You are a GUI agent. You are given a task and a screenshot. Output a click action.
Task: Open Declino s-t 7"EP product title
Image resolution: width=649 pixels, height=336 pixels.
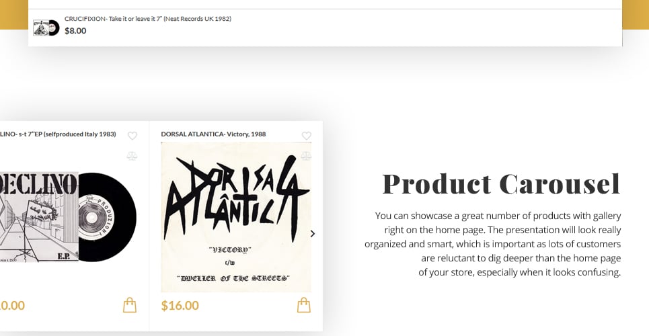(x=58, y=134)
